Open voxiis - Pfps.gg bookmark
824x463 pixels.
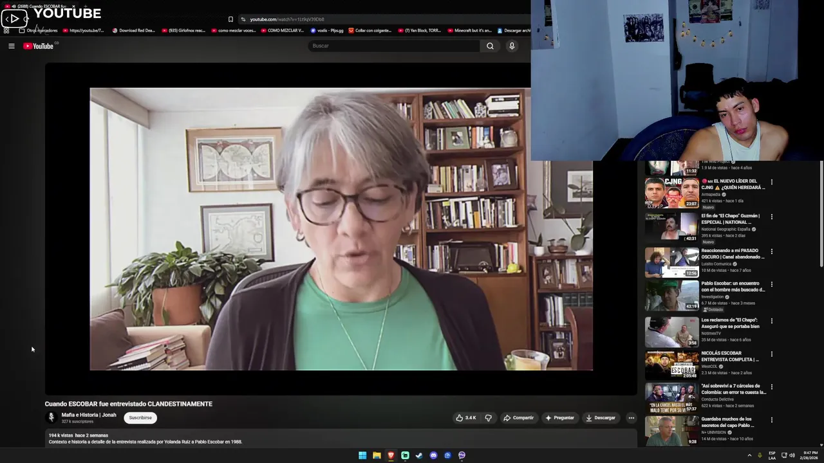click(x=327, y=30)
